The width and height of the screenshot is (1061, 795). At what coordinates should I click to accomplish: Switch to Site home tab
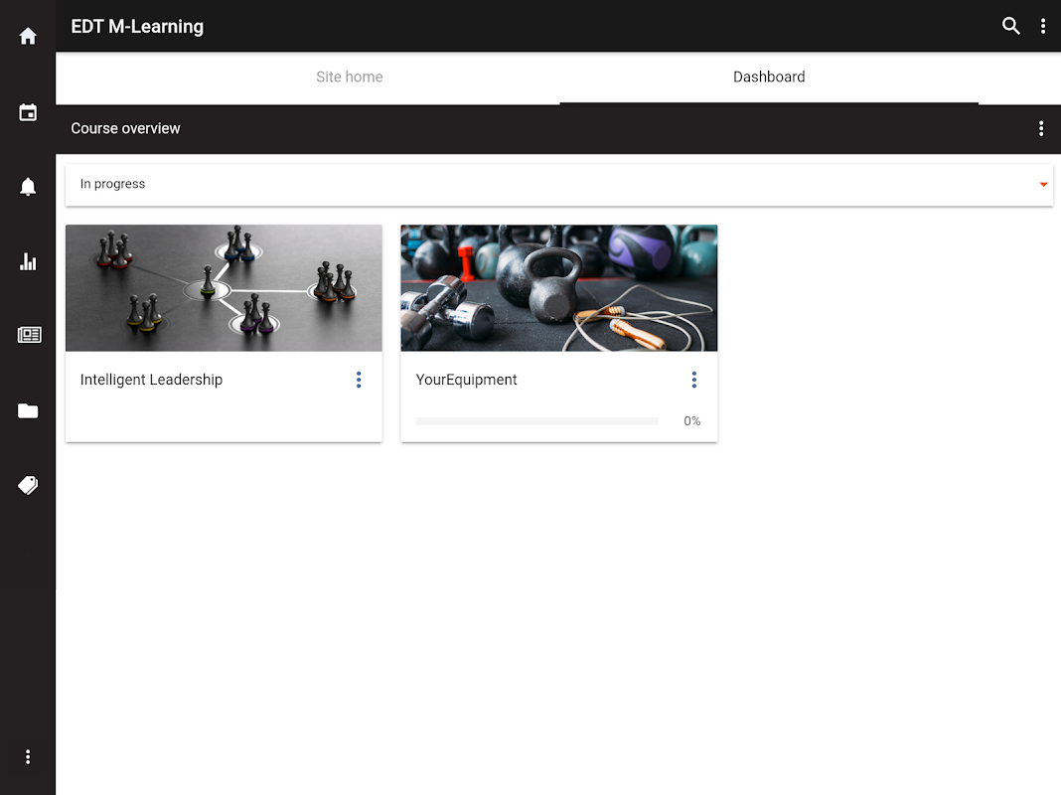[349, 78]
